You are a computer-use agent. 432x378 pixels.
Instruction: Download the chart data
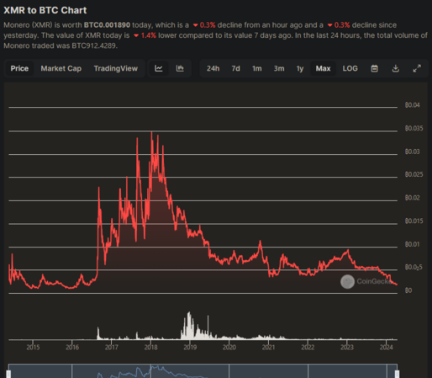coord(396,68)
